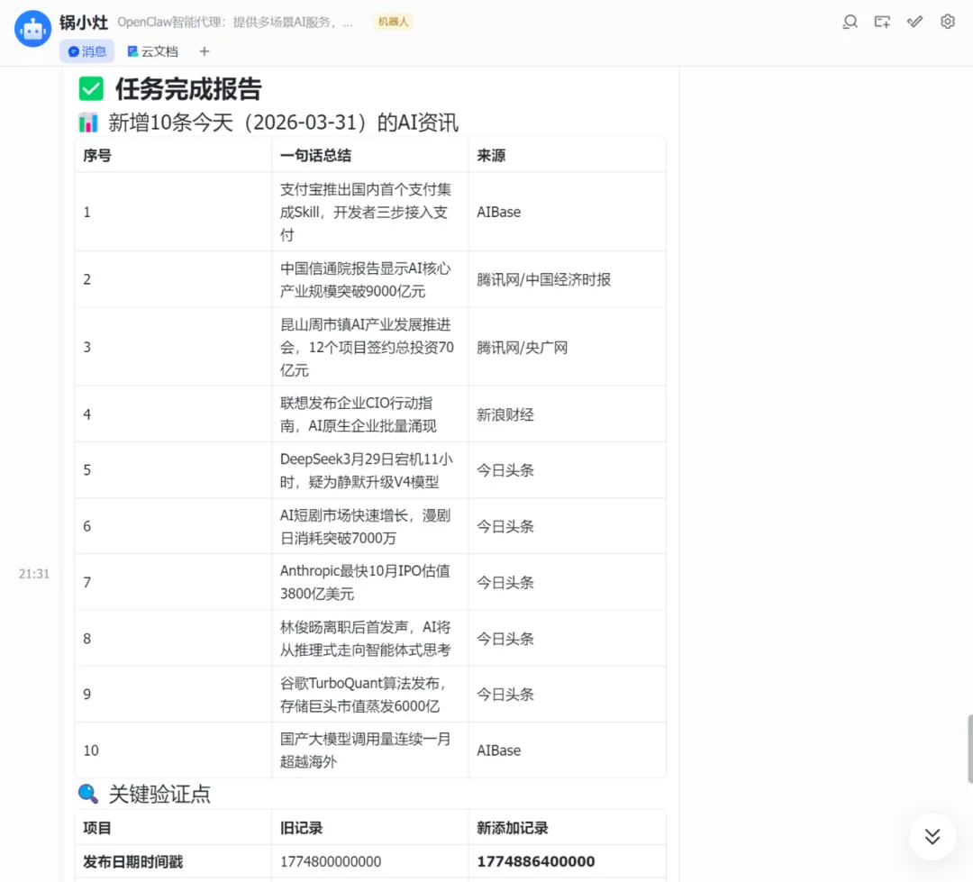Click the 机器人 tag badge
This screenshot has height=882, width=973.
pos(394,22)
